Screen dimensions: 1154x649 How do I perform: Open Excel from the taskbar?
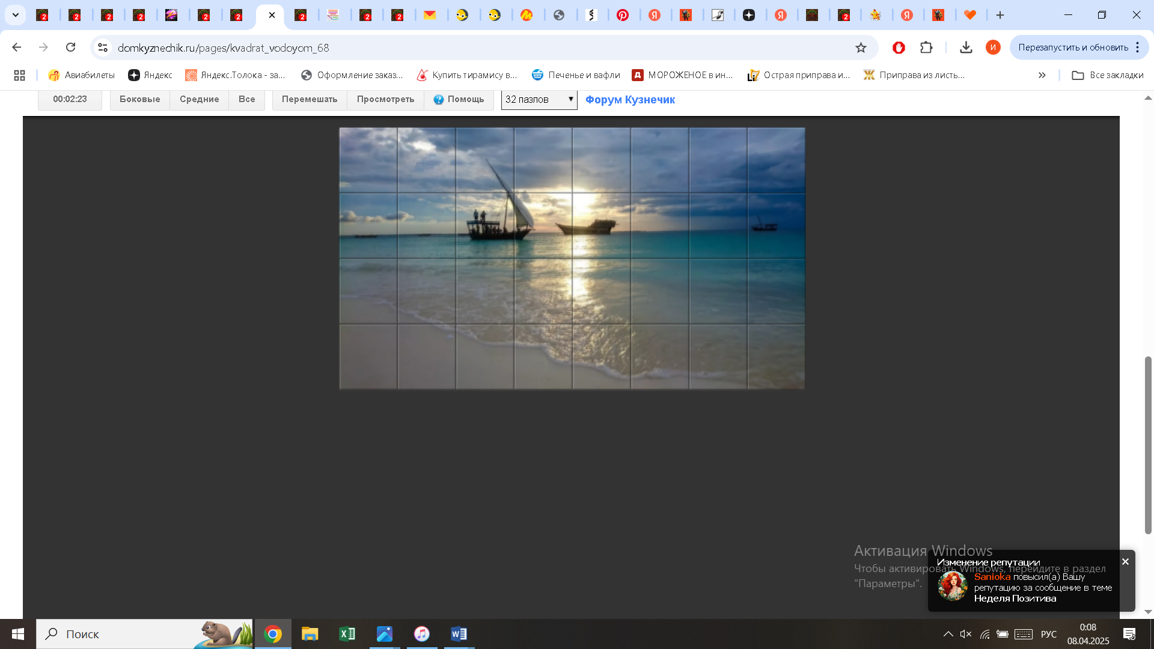[347, 634]
